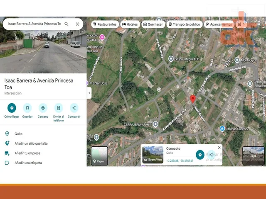Click Trofeos Sanchez shopping marker
The height and width of the screenshot is (199, 266).
[222, 129]
